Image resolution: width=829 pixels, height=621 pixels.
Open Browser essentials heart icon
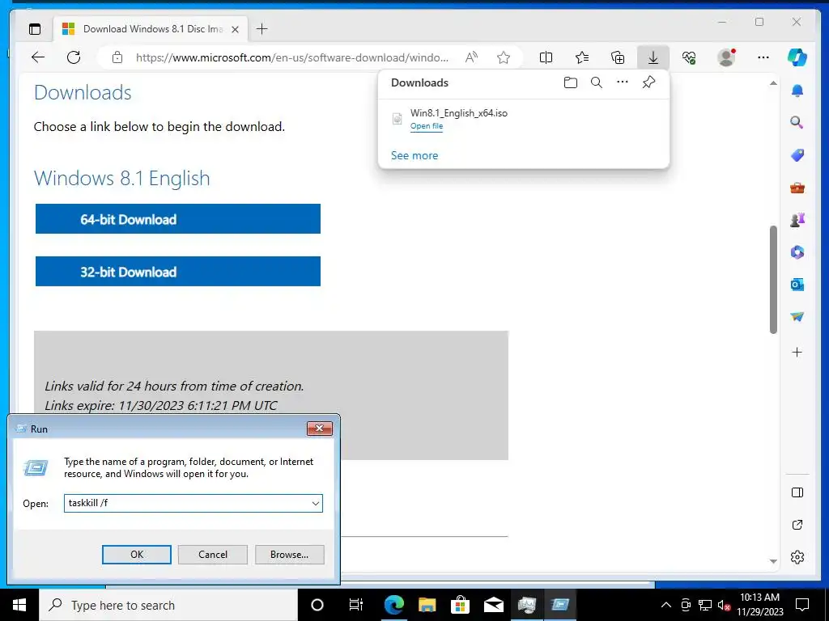pos(689,57)
